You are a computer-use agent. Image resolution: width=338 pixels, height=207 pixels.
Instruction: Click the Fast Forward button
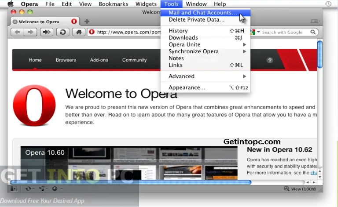click(x=47, y=32)
